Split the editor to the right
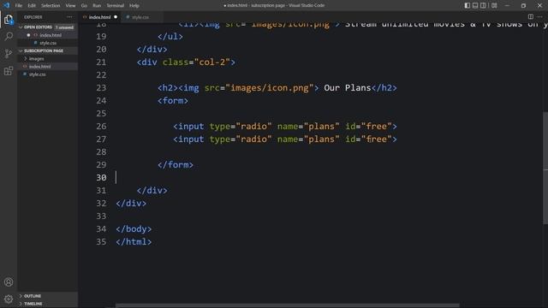 pyautogui.click(x=531, y=17)
